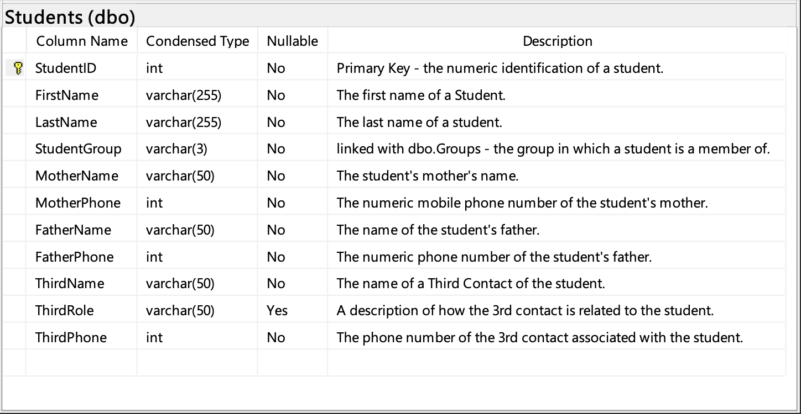Click the Nullable column header
Screen dimensions: 801x414
292,41
